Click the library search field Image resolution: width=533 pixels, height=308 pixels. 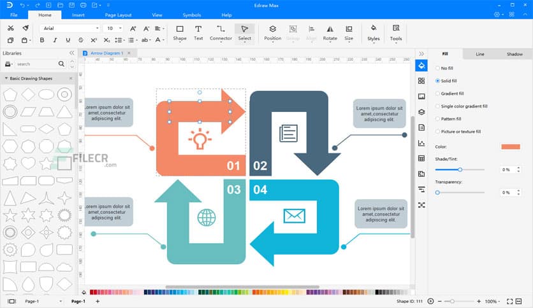pyautogui.click(x=36, y=64)
